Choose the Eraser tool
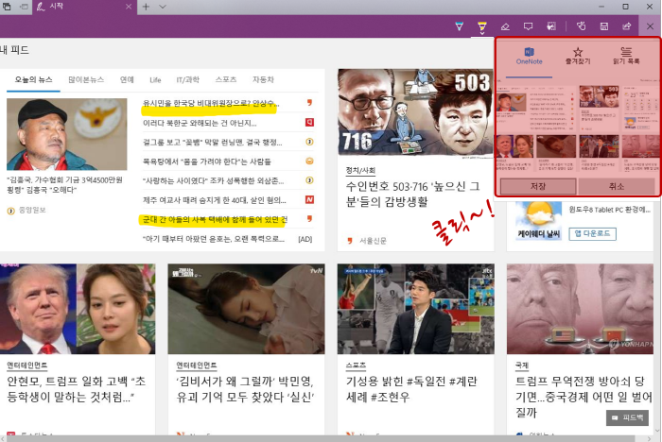 (505, 26)
